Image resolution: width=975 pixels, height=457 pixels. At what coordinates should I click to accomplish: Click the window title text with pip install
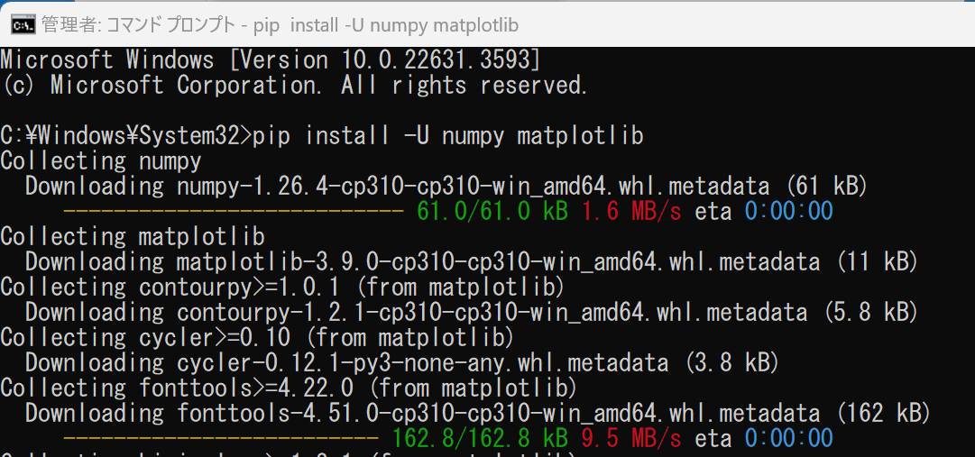click(281, 25)
